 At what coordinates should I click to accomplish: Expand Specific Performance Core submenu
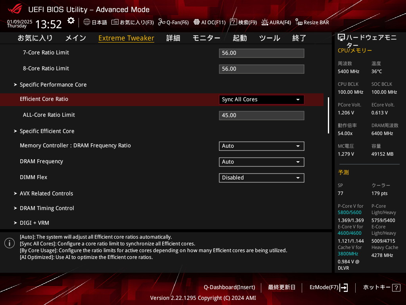point(53,85)
